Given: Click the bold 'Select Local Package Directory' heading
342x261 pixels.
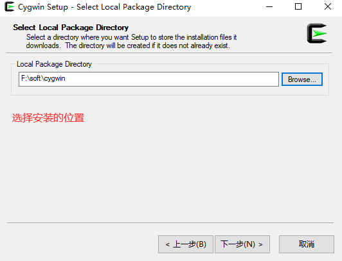Looking at the screenshot, I should (x=71, y=28).
